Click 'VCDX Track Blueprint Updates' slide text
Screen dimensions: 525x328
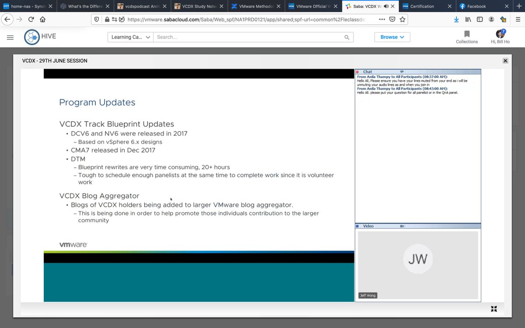116,124
